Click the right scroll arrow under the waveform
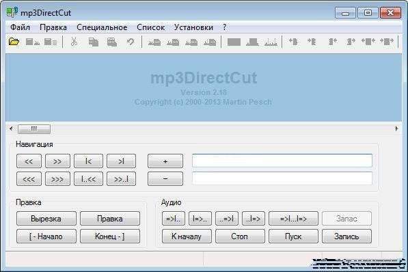This screenshot has width=408, height=272. coord(396,128)
